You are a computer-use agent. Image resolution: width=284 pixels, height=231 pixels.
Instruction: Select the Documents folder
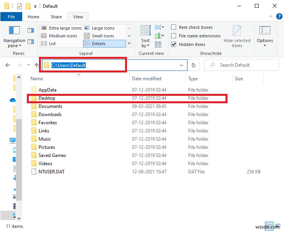50,106
